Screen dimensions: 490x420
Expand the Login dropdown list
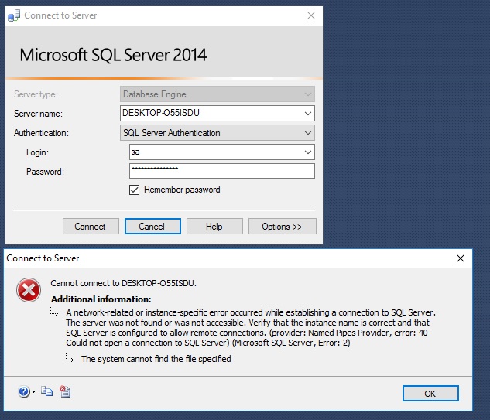click(308, 152)
